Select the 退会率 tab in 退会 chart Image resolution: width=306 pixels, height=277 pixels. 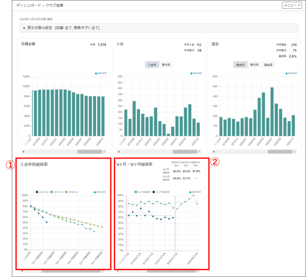pyautogui.click(x=268, y=65)
